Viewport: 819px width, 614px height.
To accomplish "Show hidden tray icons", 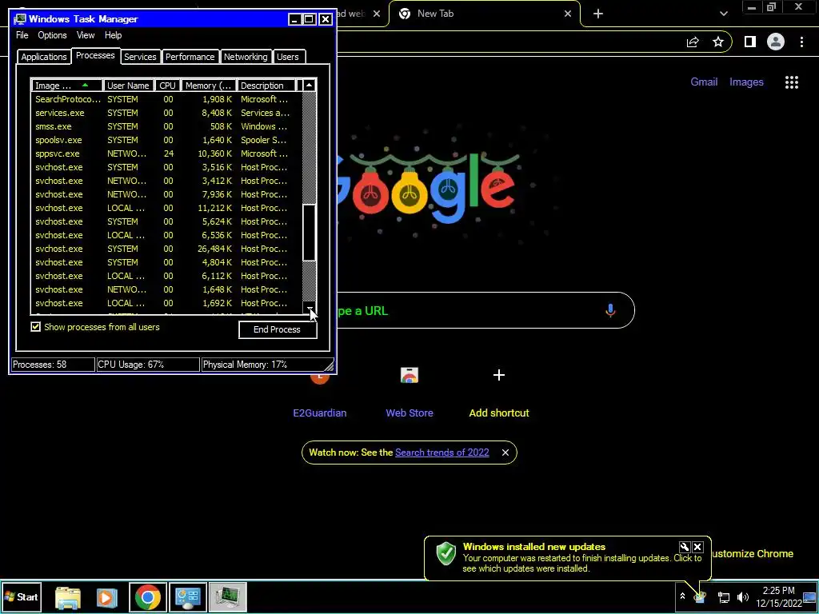I will click(x=682, y=596).
